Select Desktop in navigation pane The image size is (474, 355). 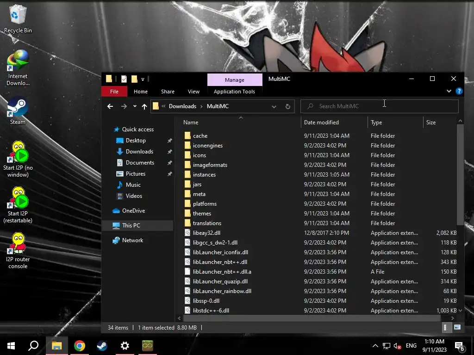tap(136, 141)
